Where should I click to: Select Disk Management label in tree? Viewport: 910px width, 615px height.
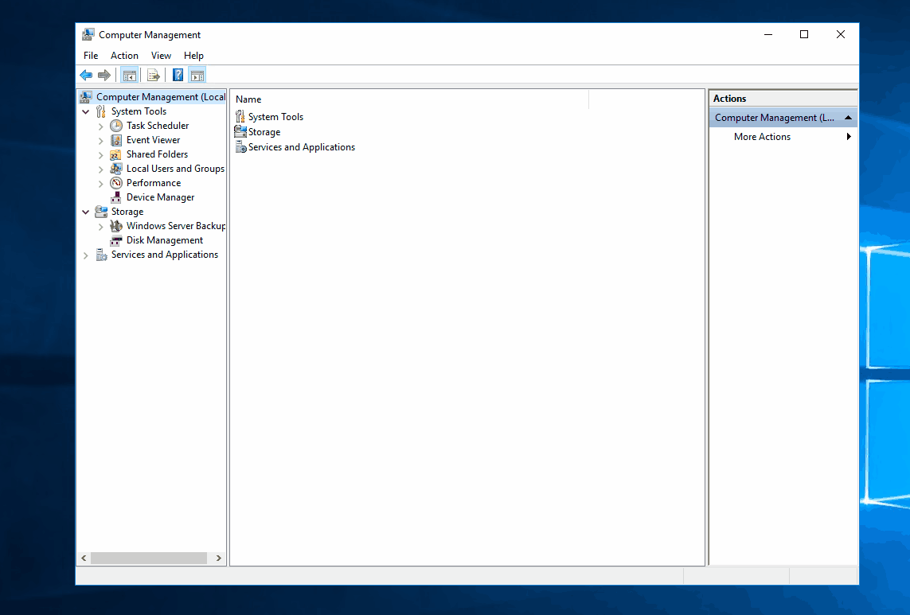point(165,240)
